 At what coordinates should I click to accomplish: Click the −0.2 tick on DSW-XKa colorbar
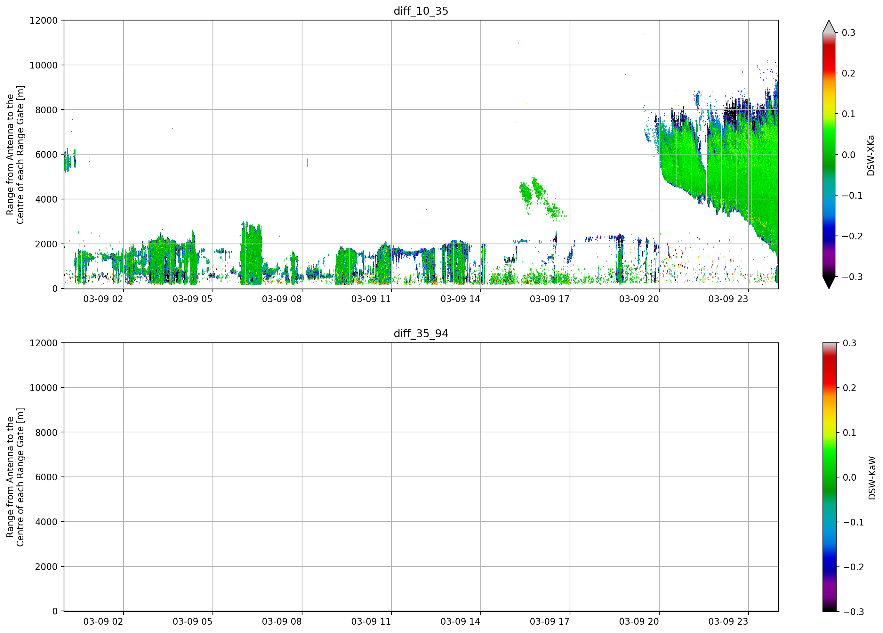(852, 236)
